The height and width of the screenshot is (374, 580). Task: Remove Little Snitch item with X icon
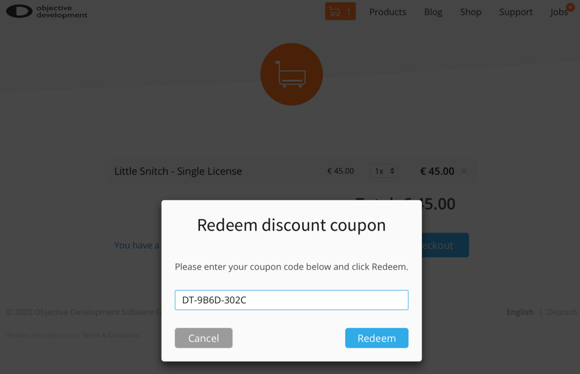point(464,171)
